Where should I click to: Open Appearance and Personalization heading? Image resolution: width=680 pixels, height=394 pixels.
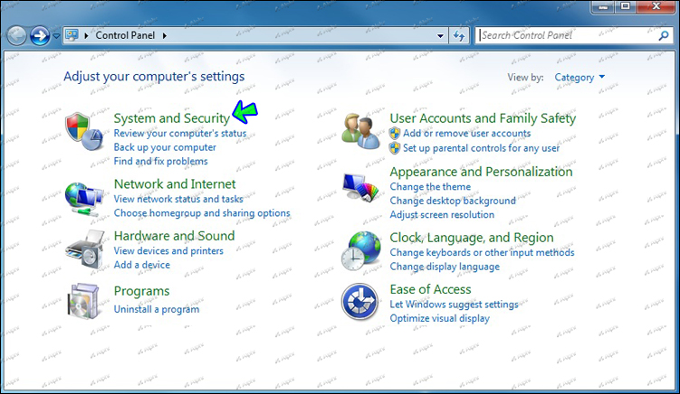(x=481, y=172)
